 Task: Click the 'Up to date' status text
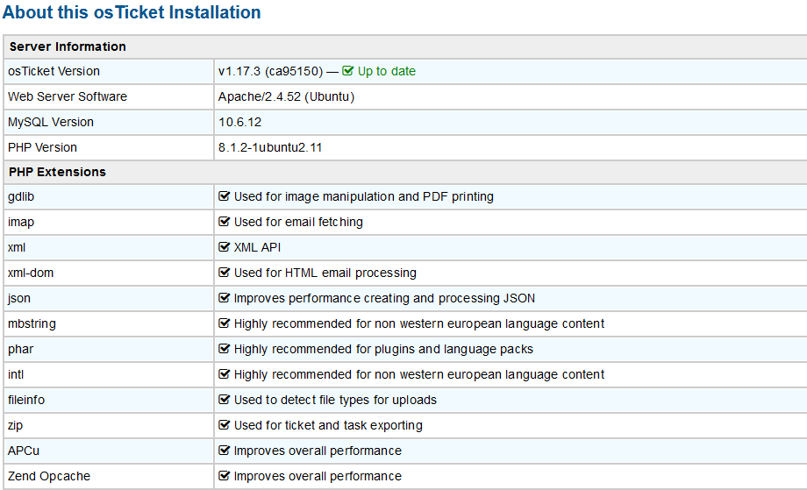coord(386,71)
